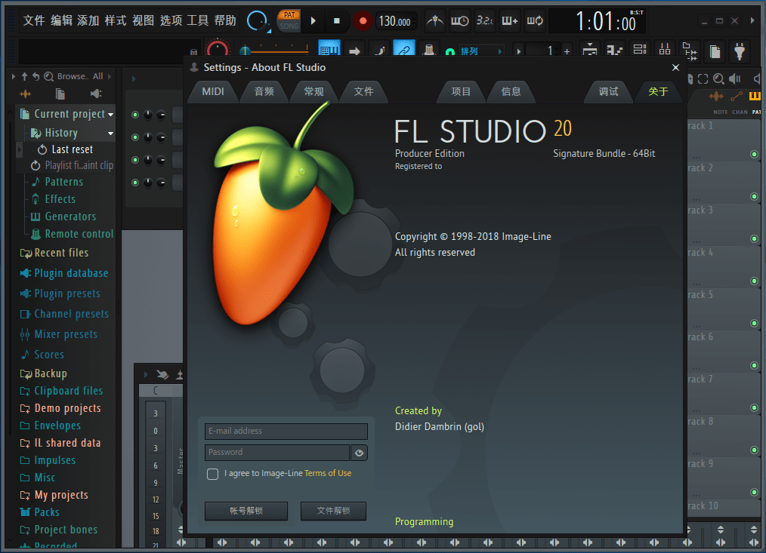Start playback with the play button
This screenshot has height=553, width=766.
point(314,21)
